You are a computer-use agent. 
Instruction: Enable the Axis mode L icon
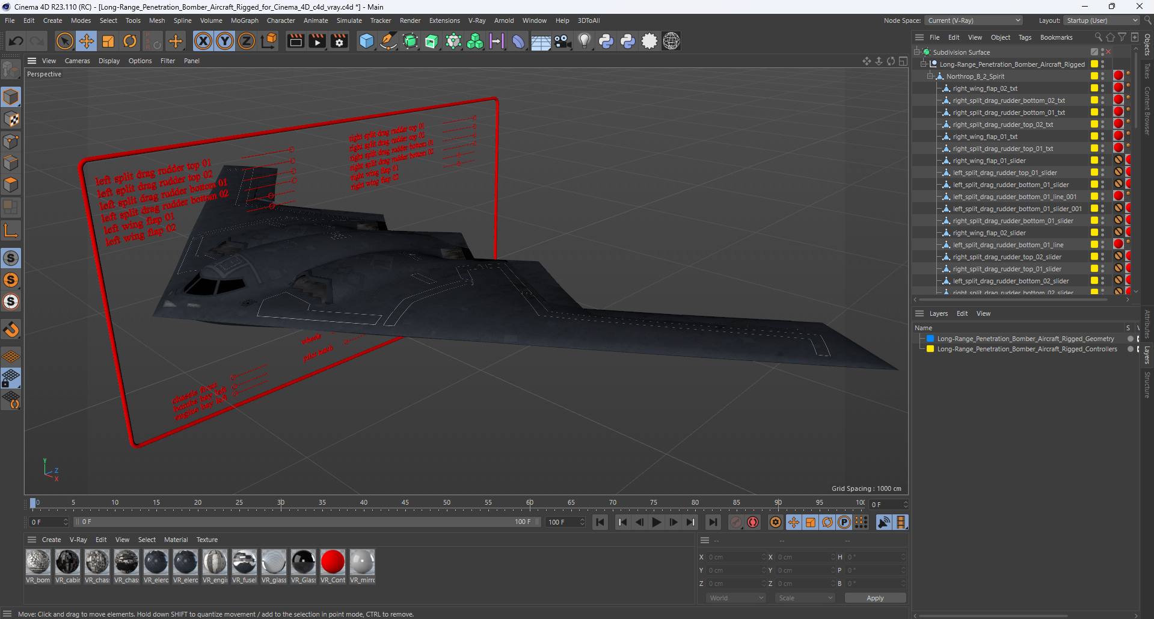(11, 230)
